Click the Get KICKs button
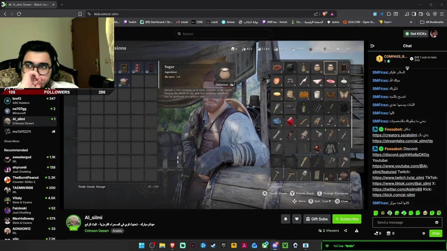The width and height of the screenshot is (447, 251). coord(416,34)
